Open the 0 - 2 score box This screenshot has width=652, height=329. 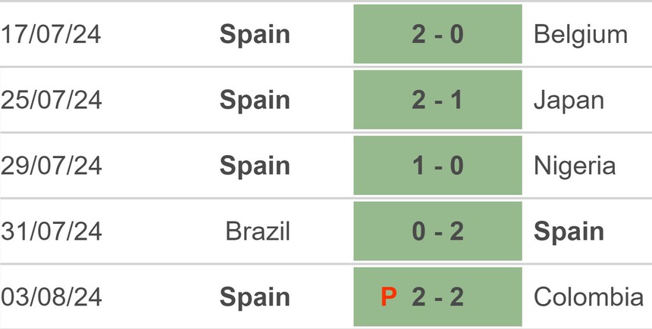[x=437, y=231]
